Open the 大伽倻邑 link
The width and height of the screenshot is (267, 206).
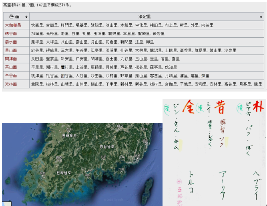tap(13, 25)
